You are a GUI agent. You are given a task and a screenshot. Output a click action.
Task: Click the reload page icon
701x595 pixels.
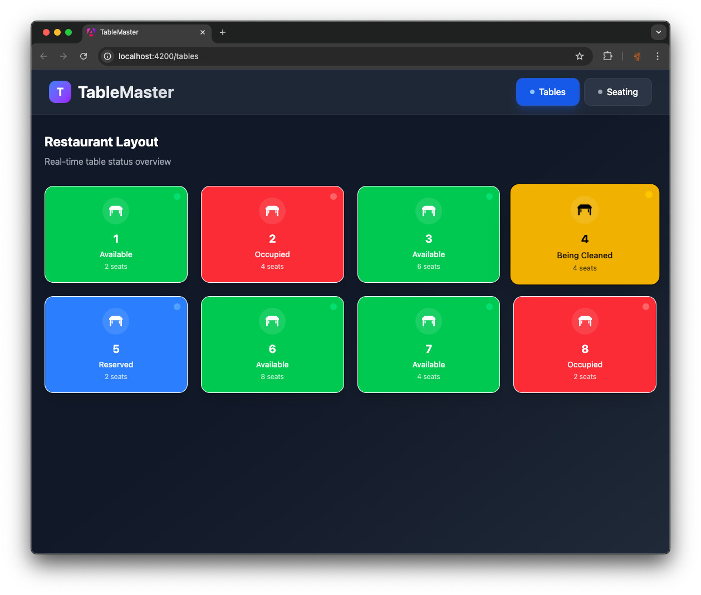(x=84, y=56)
